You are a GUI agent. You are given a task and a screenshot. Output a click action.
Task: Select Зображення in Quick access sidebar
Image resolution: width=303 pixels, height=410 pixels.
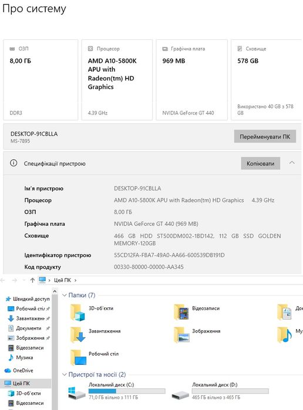(x=30, y=338)
